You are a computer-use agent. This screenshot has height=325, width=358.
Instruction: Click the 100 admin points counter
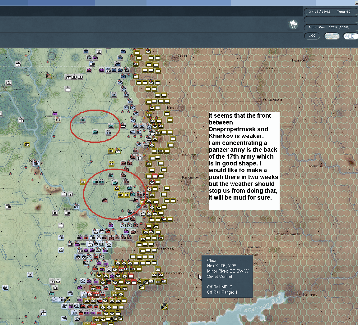(x=312, y=36)
